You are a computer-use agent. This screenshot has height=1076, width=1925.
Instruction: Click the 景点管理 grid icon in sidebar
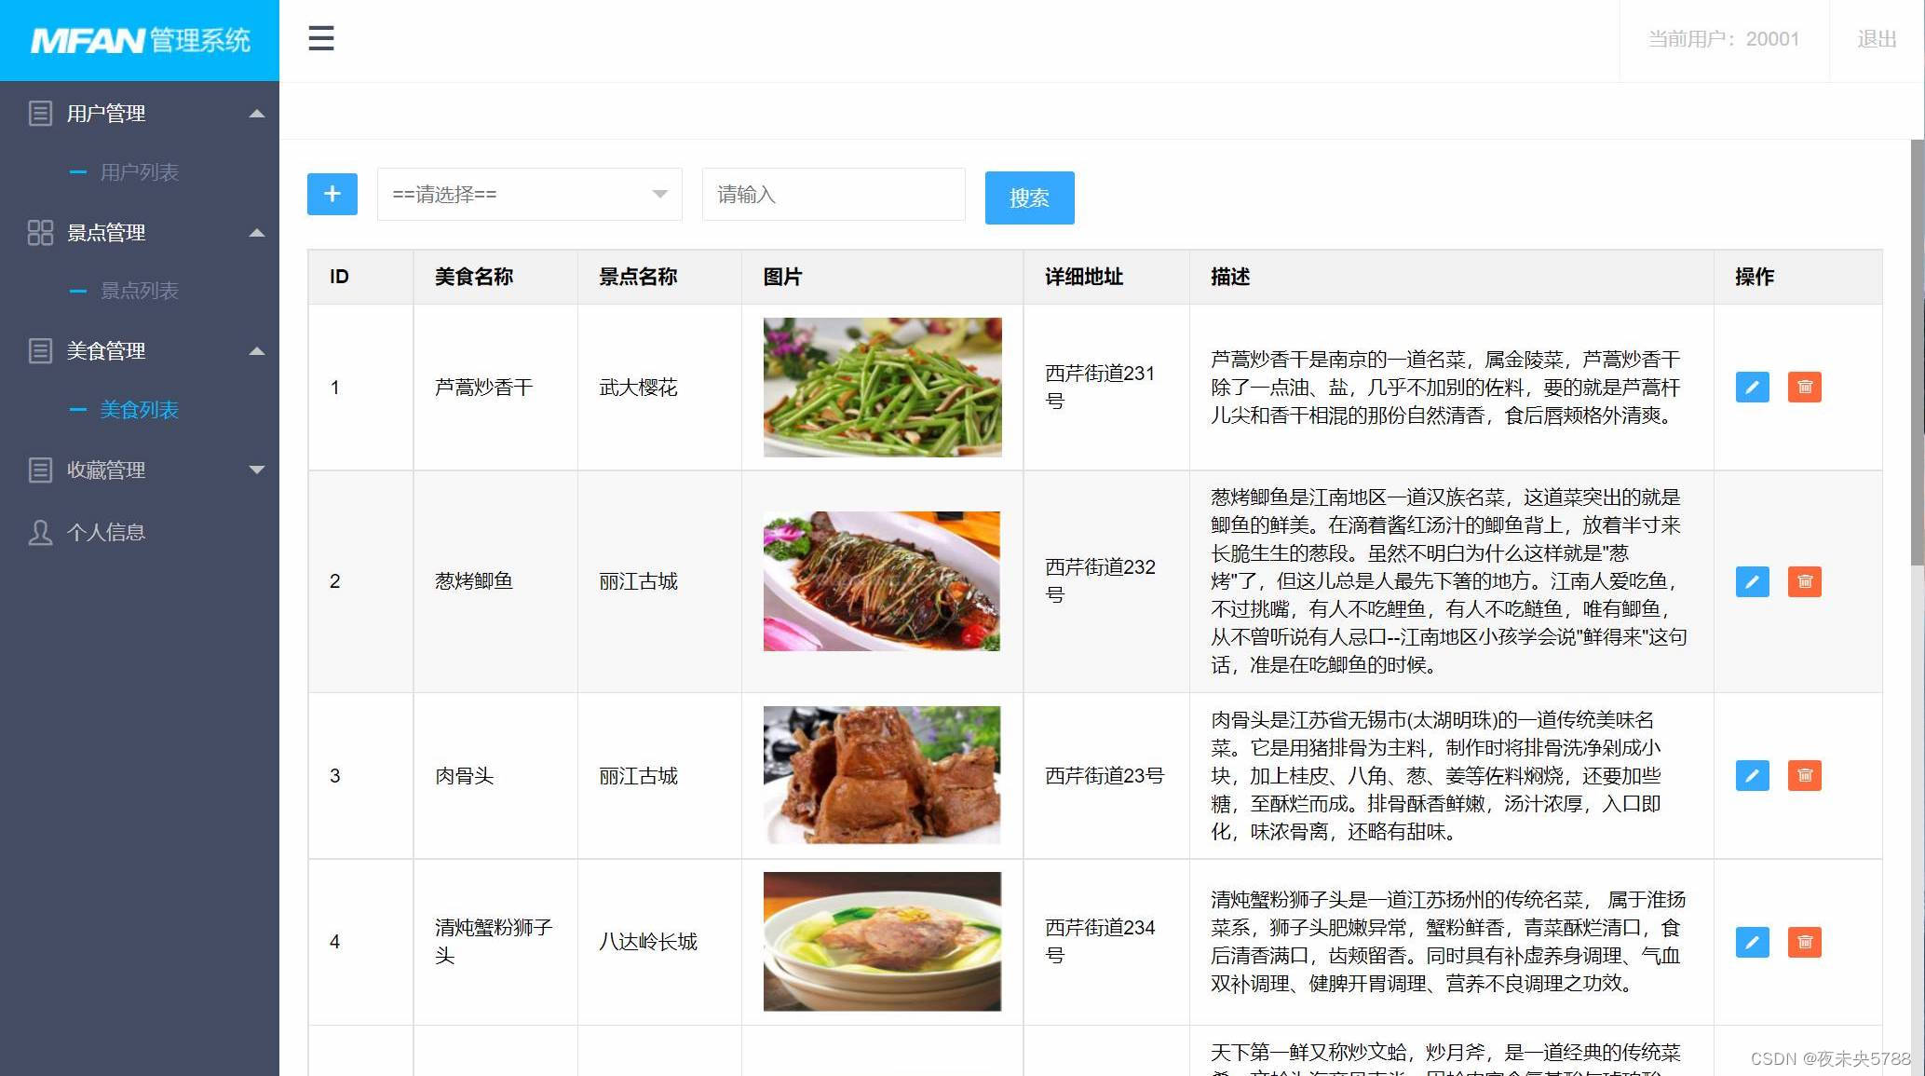click(40, 232)
